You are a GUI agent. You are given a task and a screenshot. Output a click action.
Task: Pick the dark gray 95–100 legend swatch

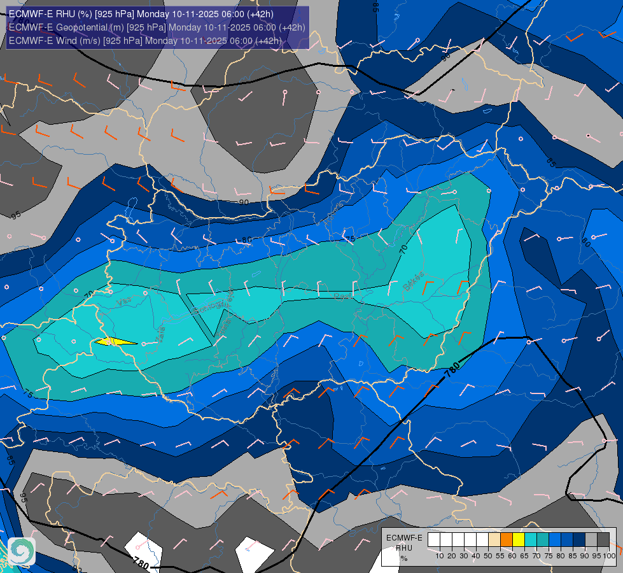[x=603, y=539]
